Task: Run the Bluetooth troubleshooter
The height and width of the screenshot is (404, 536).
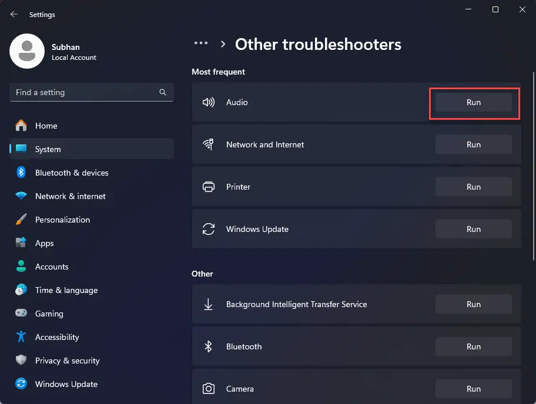Action: click(474, 346)
